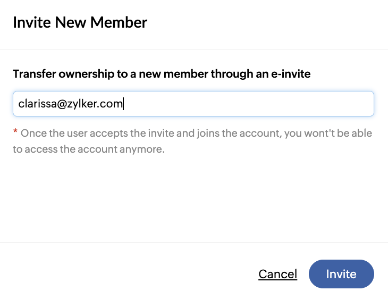Click 'you wont't be able' in the note

click(x=328, y=134)
